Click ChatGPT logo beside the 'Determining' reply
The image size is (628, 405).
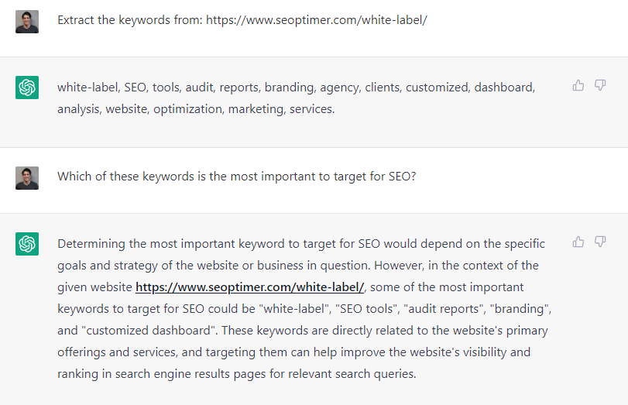(27, 244)
